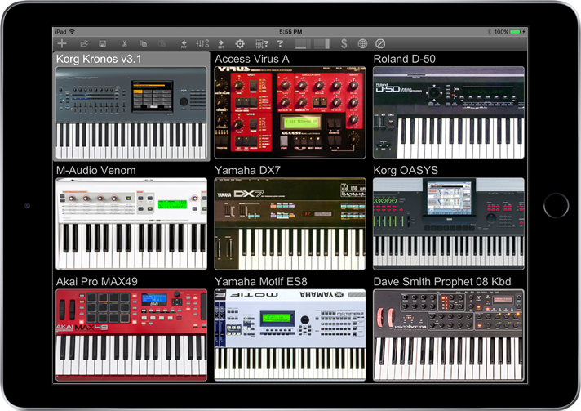
Task: Open the globe web icon
Action: click(362, 43)
